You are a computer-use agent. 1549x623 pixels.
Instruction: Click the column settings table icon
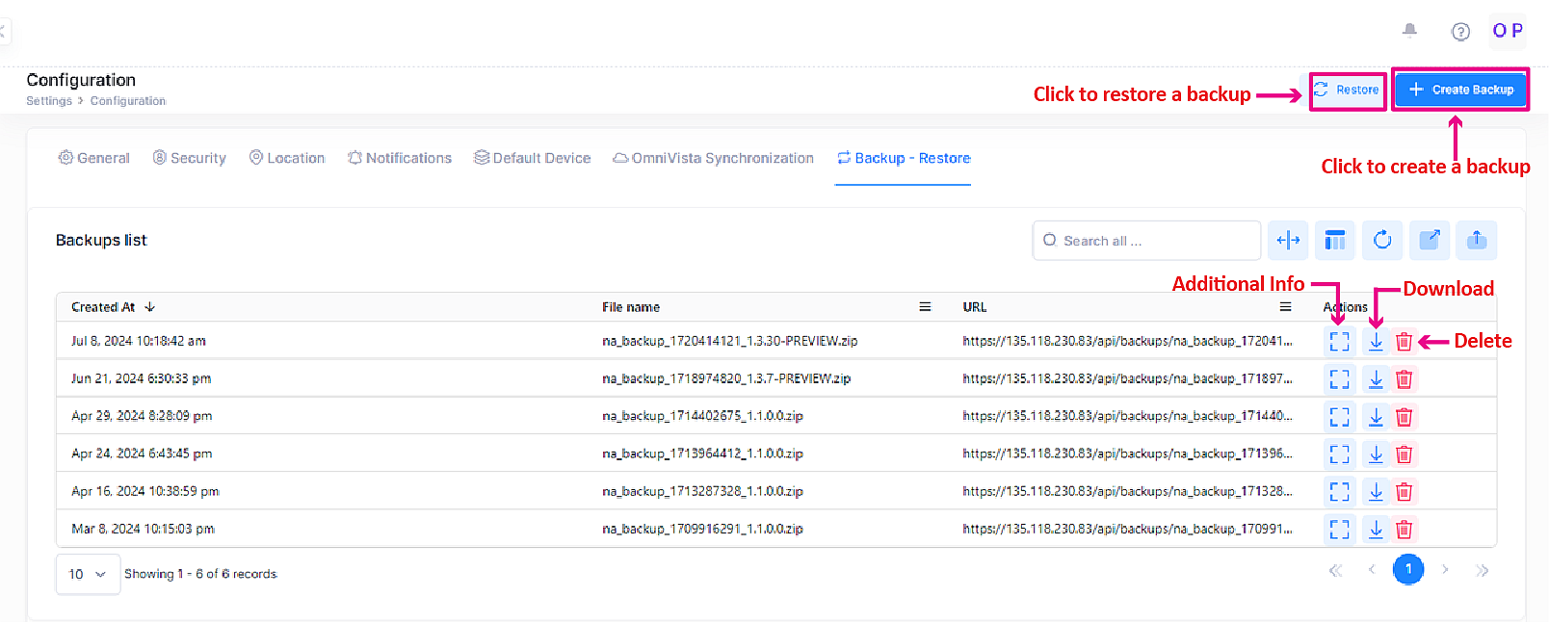coord(1335,240)
